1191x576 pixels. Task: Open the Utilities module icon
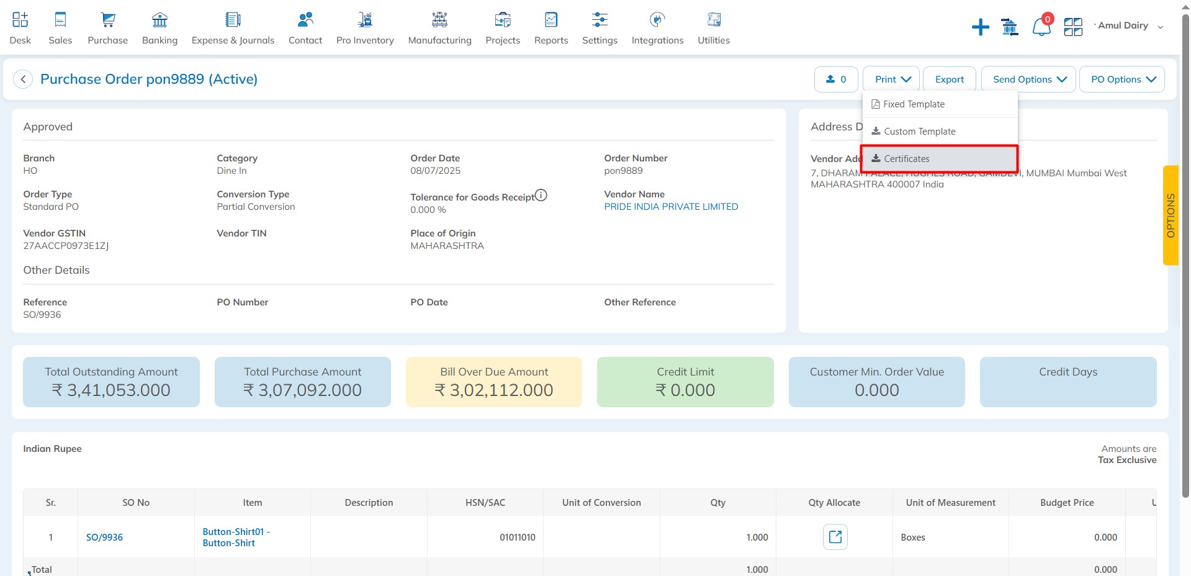714,20
